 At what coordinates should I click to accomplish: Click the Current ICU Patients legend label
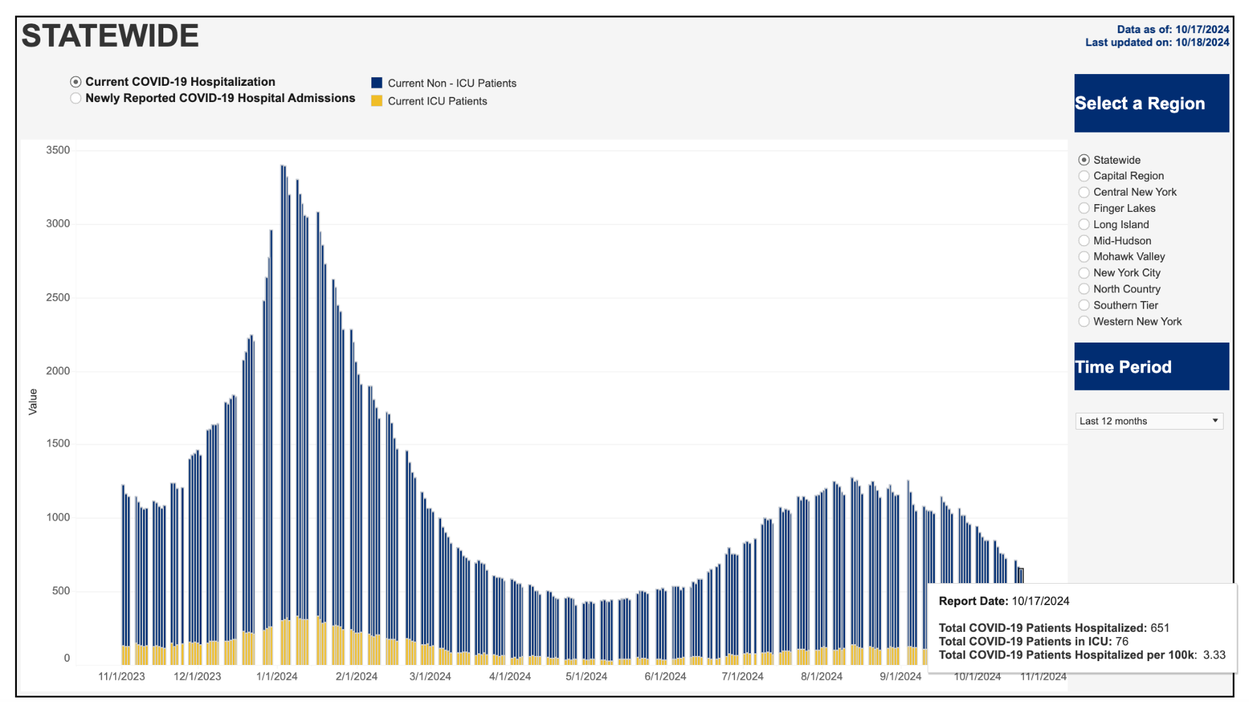(437, 101)
